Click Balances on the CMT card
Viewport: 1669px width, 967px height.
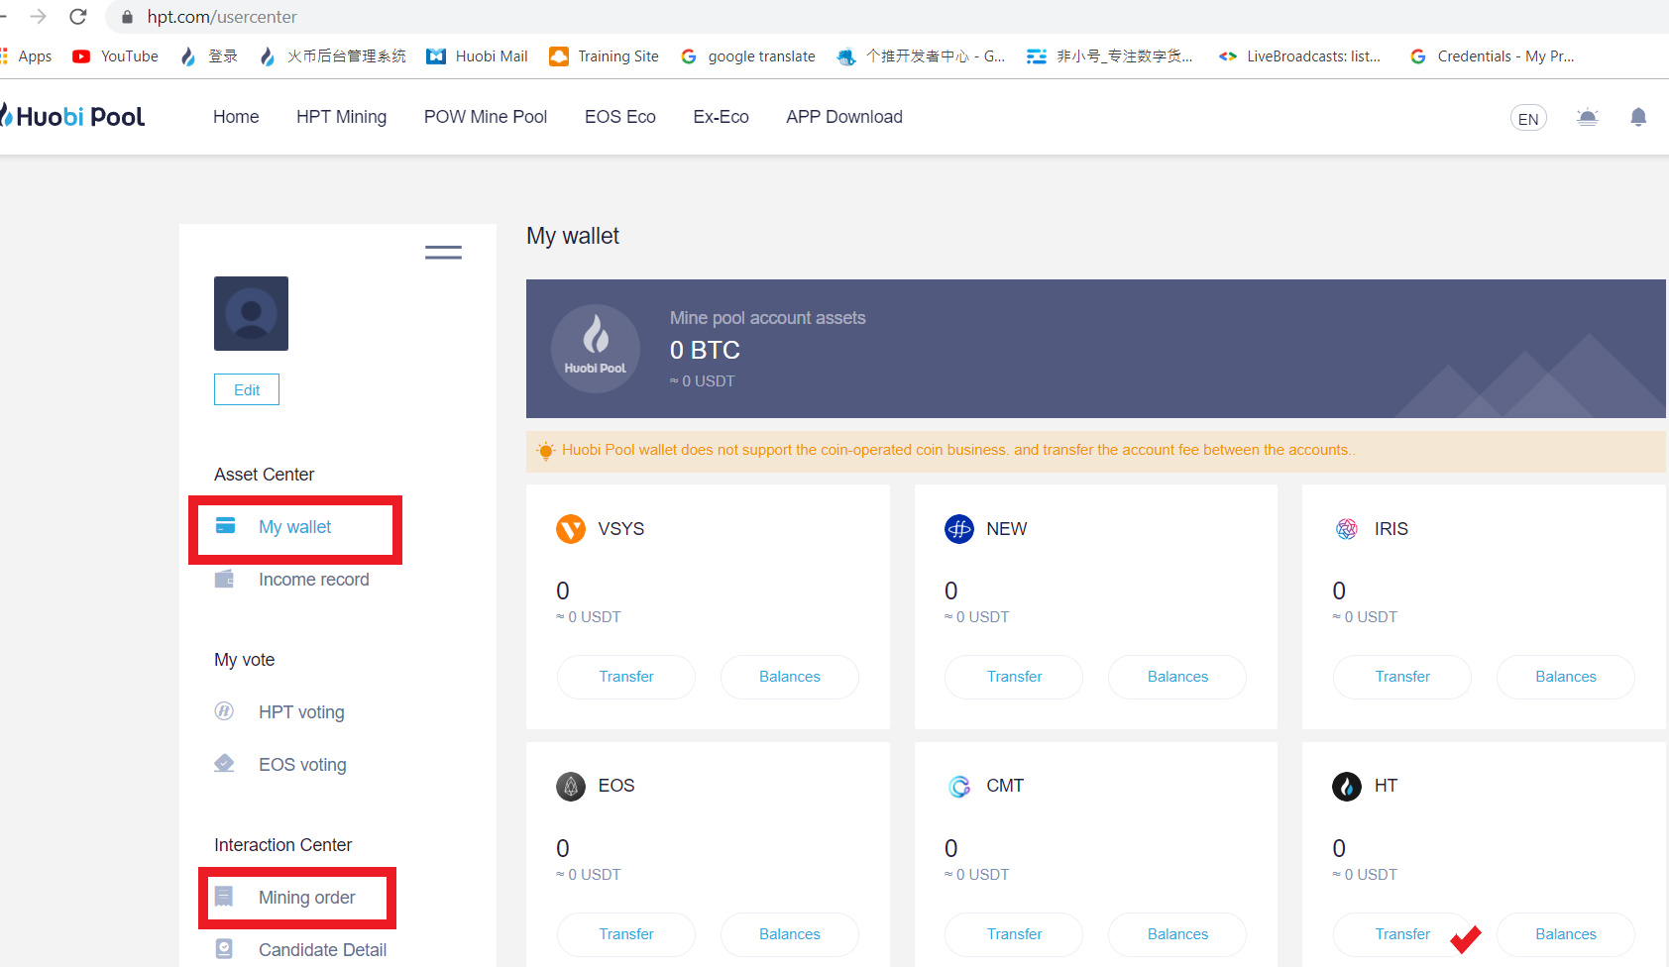pyautogui.click(x=1177, y=934)
